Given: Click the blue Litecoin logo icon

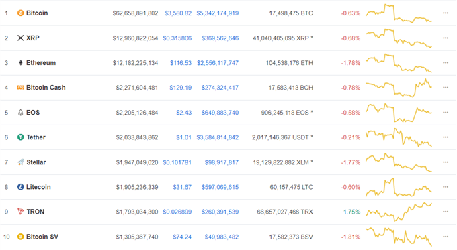Looking at the screenshot, I should (x=20, y=187).
